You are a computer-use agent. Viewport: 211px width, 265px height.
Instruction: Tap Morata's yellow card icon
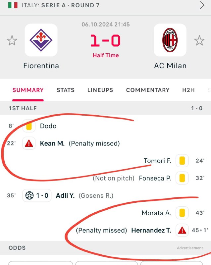(182, 213)
